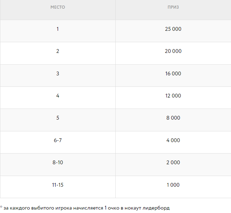Image resolution: width=231 pixels, height=213 pixels.
Task: Select the 8-10 place range cell
Action: (x=58, y=163)
